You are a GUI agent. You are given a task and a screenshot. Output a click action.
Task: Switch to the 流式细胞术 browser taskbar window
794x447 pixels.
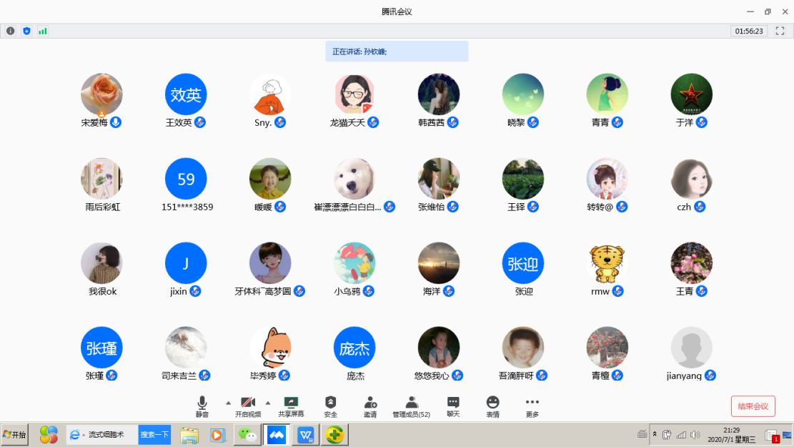[101, 435]
